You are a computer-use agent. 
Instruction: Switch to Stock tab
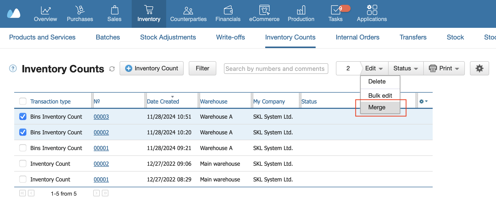(x=455, y=37)
